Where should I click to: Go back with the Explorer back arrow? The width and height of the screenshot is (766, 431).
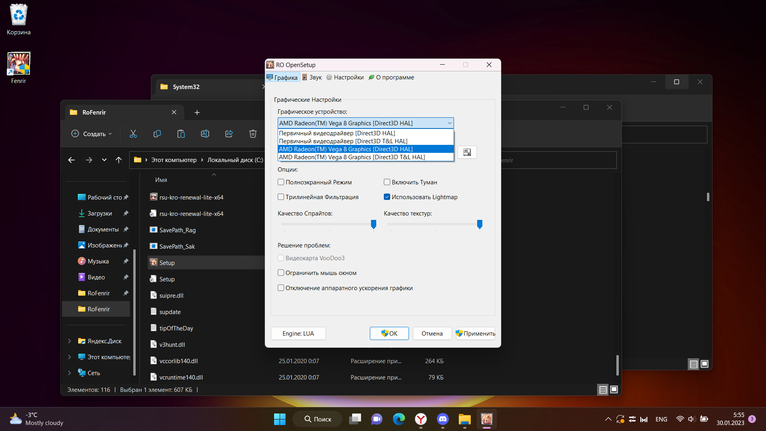(71, 160)
